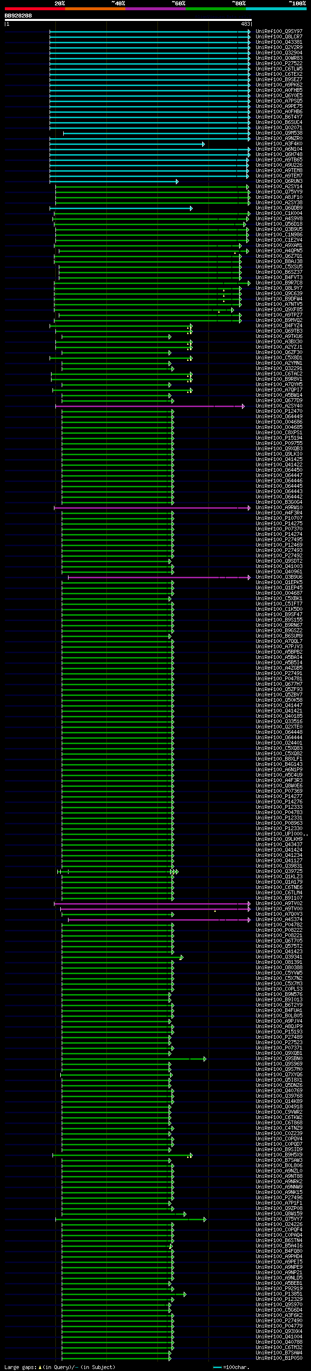The width and height of the screenshot is (311, 1371).
Task: Select the UniRef100_A6N104 hit label
Action: (x=279, y=149)
